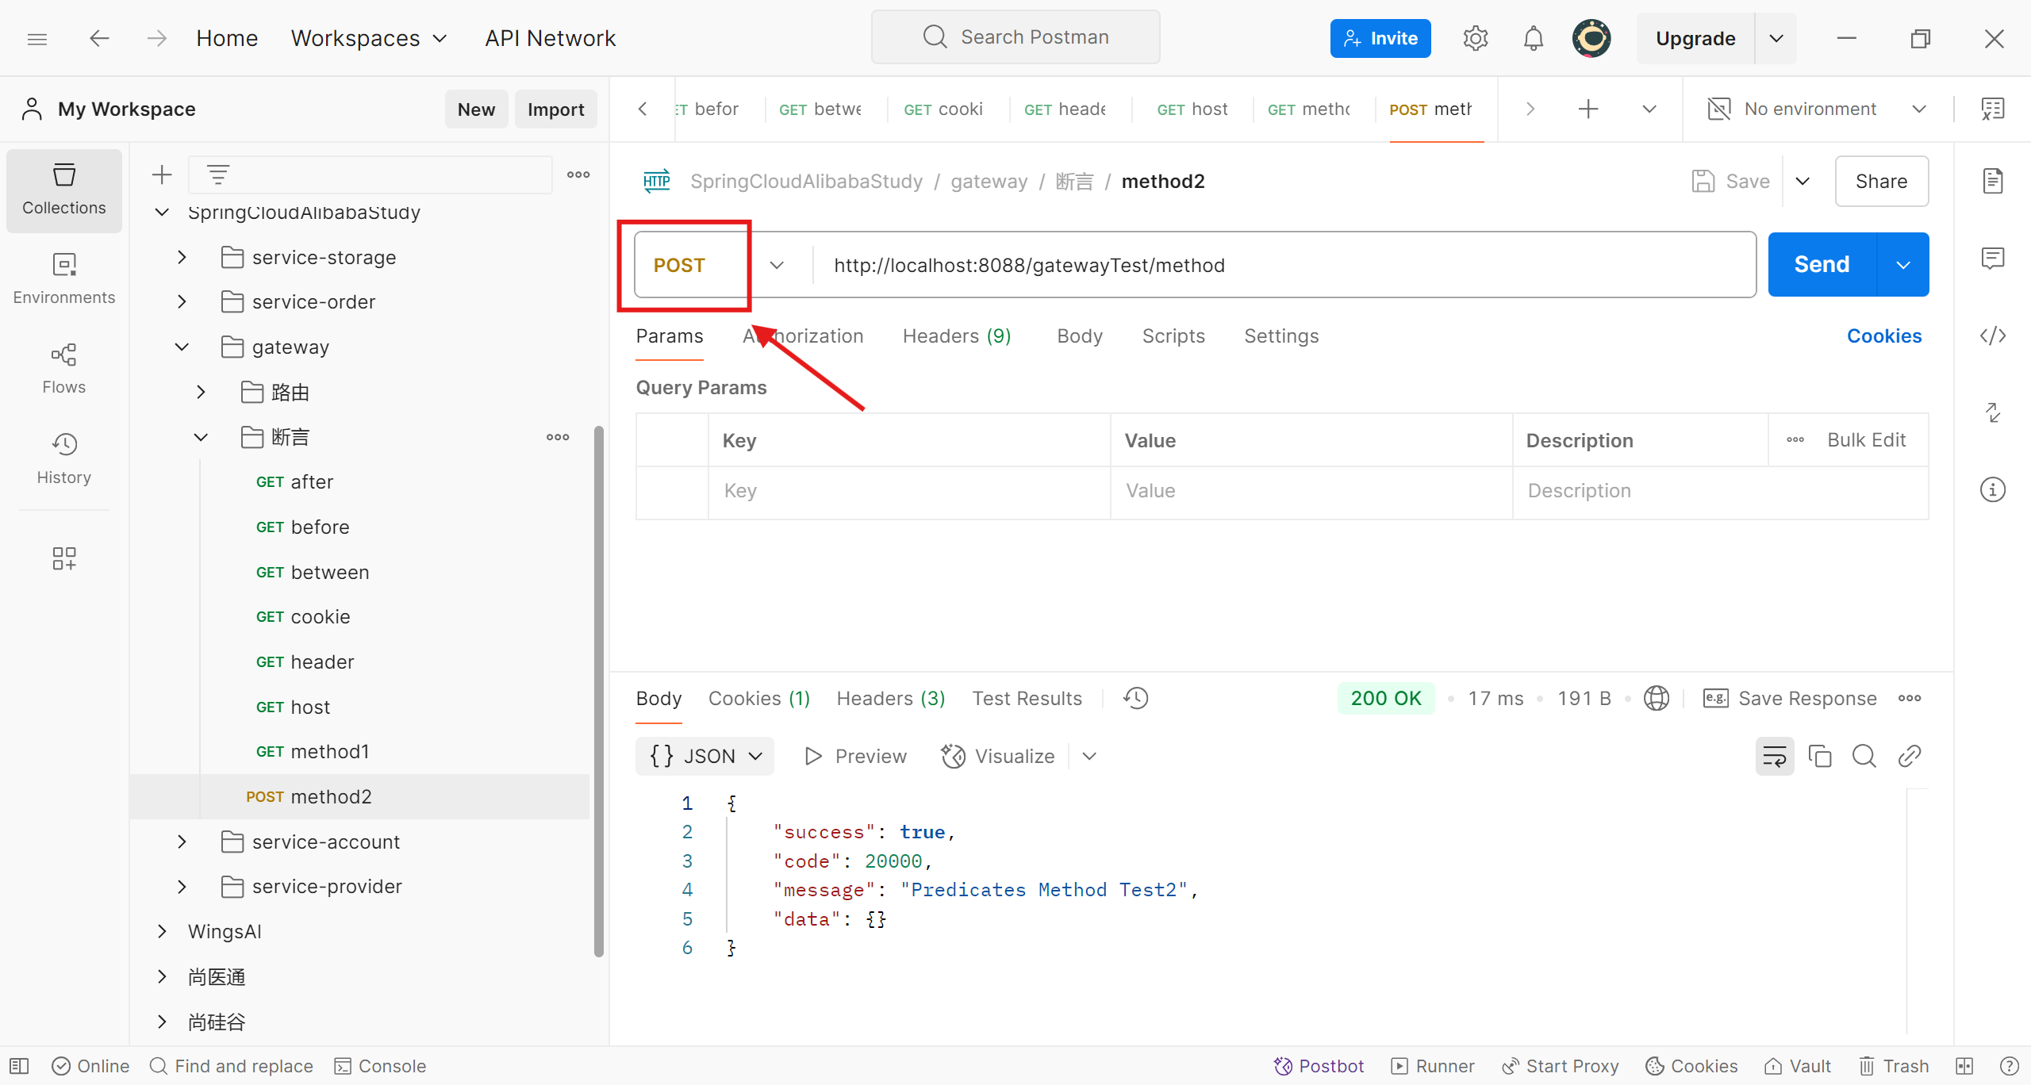Viewport: 2031px width, 1085px height.
Task: Click the notifications bell icon
Action: tap(1533, 38)
